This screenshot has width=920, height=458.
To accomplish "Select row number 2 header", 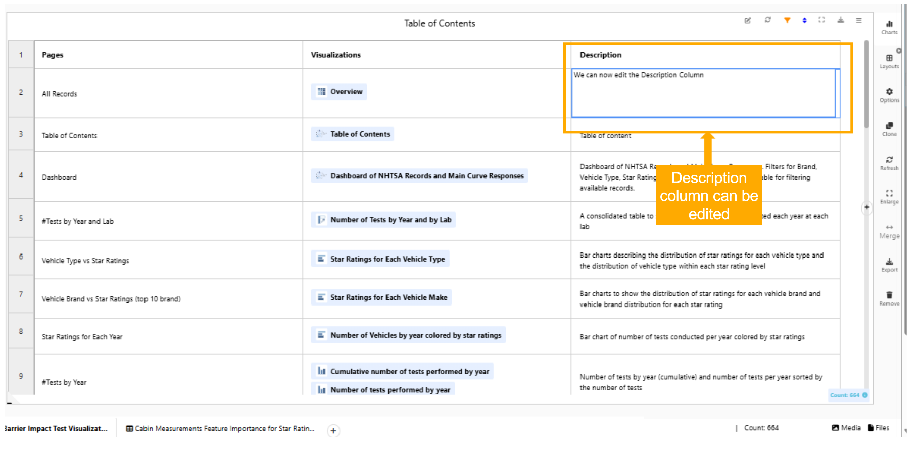I will [x=21, y=93].
